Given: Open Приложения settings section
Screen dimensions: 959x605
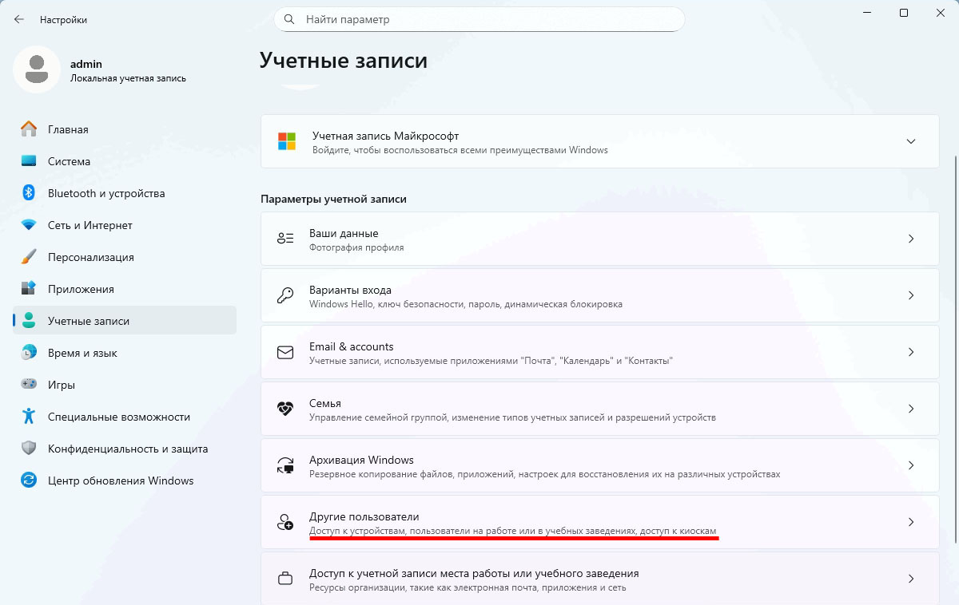Looking at the screenshot, I should point(125,289).
